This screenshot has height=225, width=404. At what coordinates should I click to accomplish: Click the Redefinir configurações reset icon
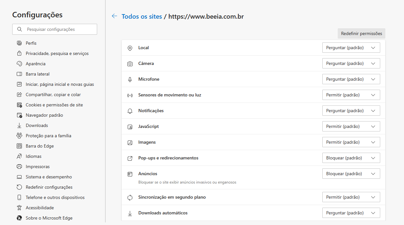click(x=19, y=187)
